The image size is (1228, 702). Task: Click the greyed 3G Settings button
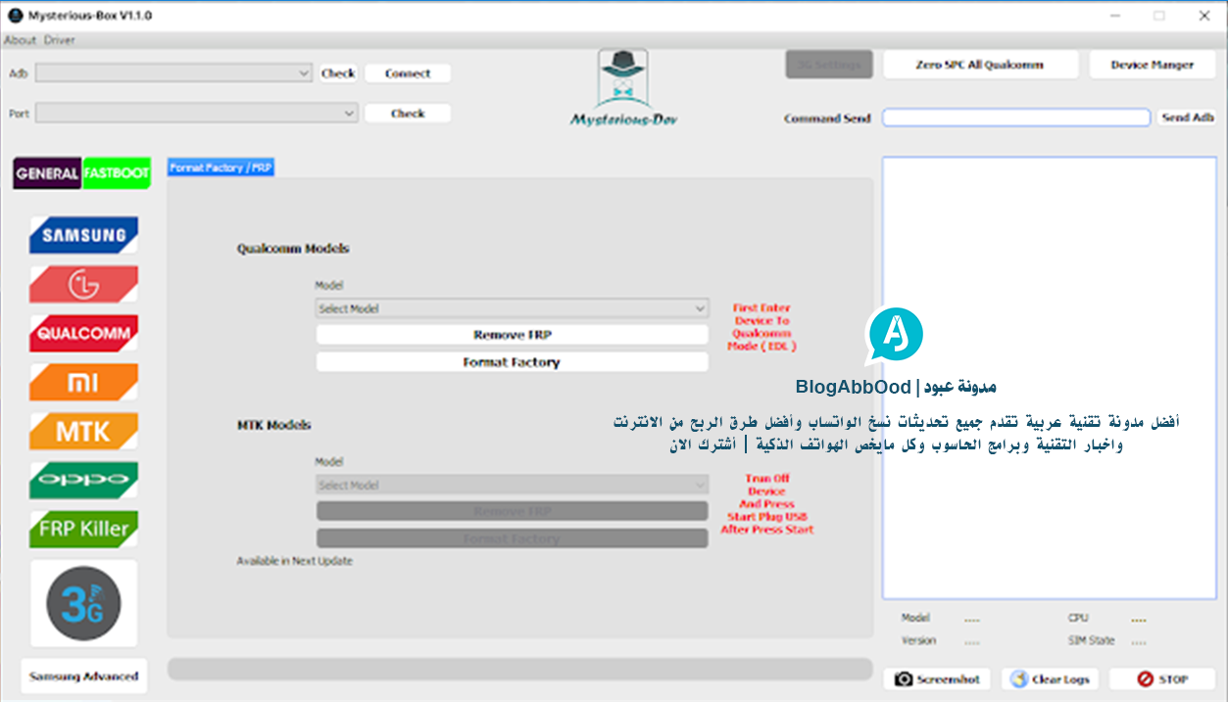pyautogui.click(x=829, y=65)
